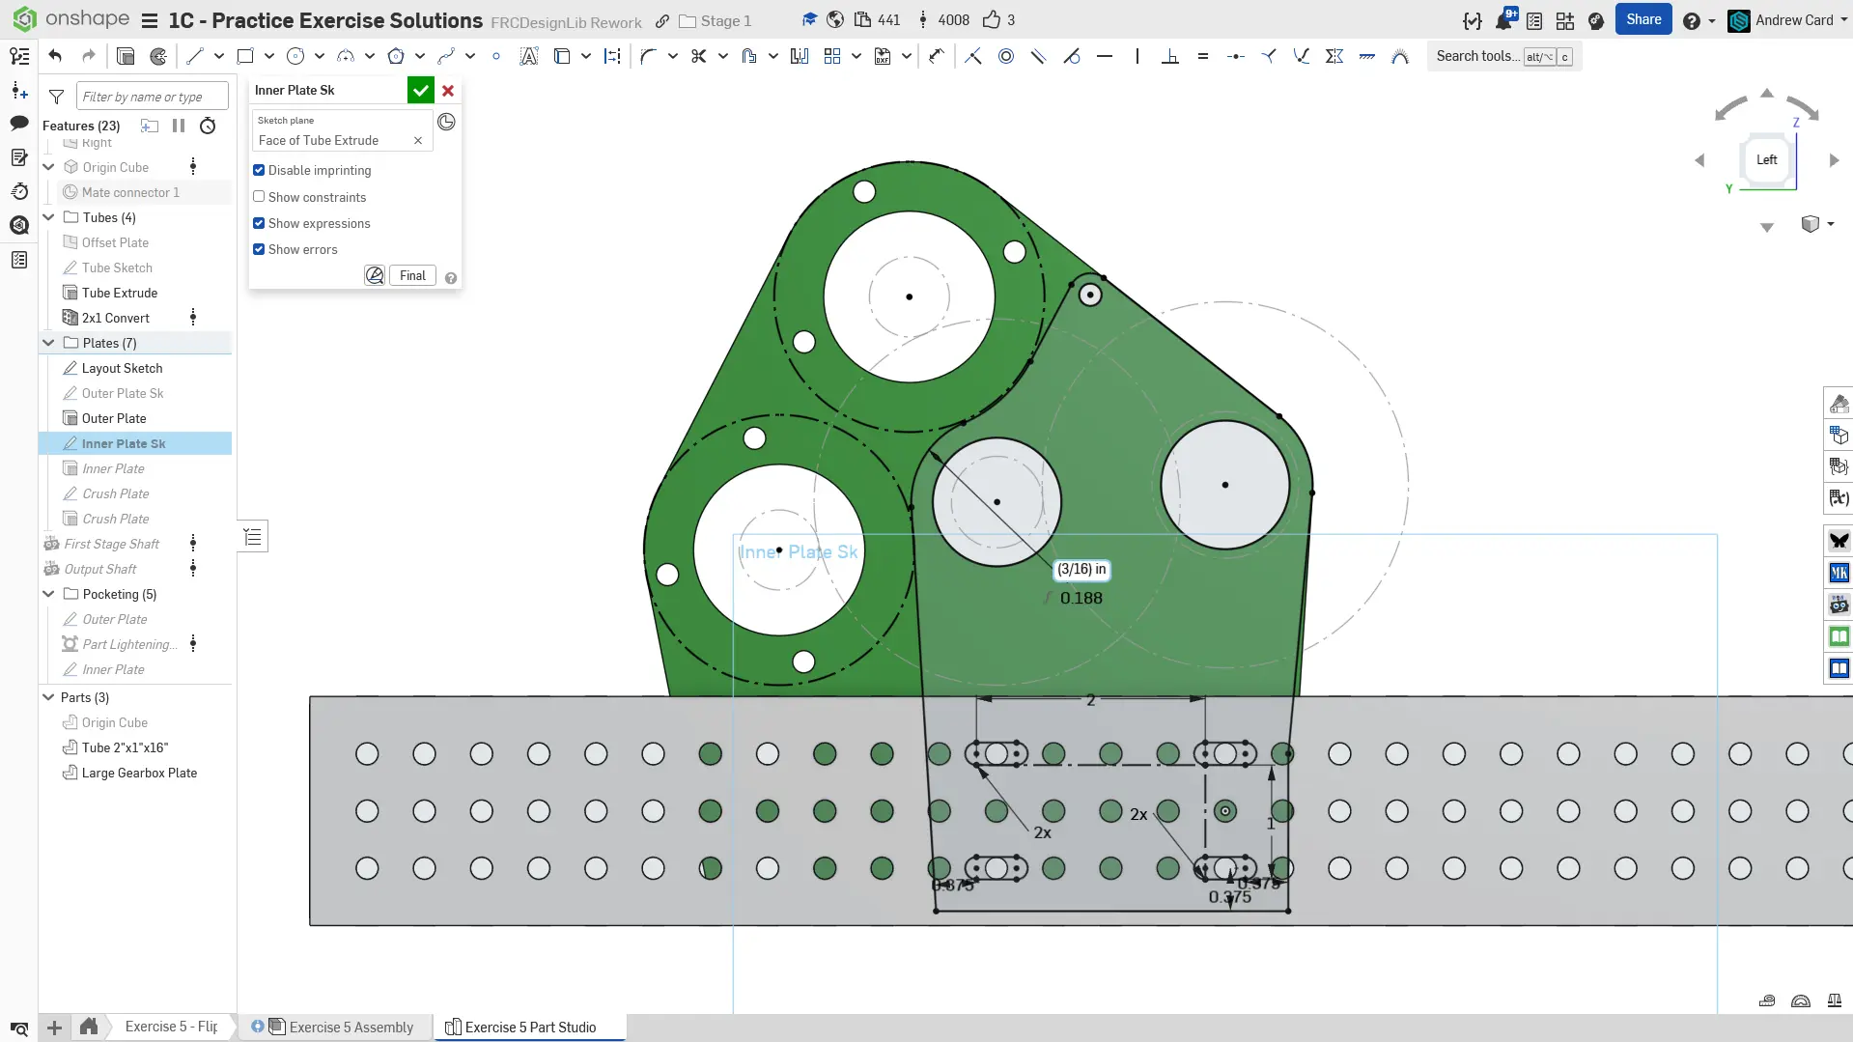Uncheck Disable imprinting checkbox
Image resolution: width=1853 pixels, height=1042 pixels.
(x=259, y=170)
